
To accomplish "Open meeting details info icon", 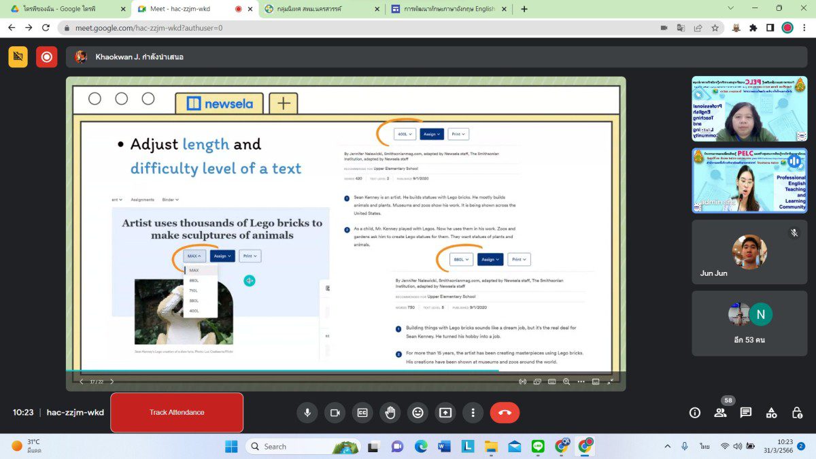I will coord(694,412).
